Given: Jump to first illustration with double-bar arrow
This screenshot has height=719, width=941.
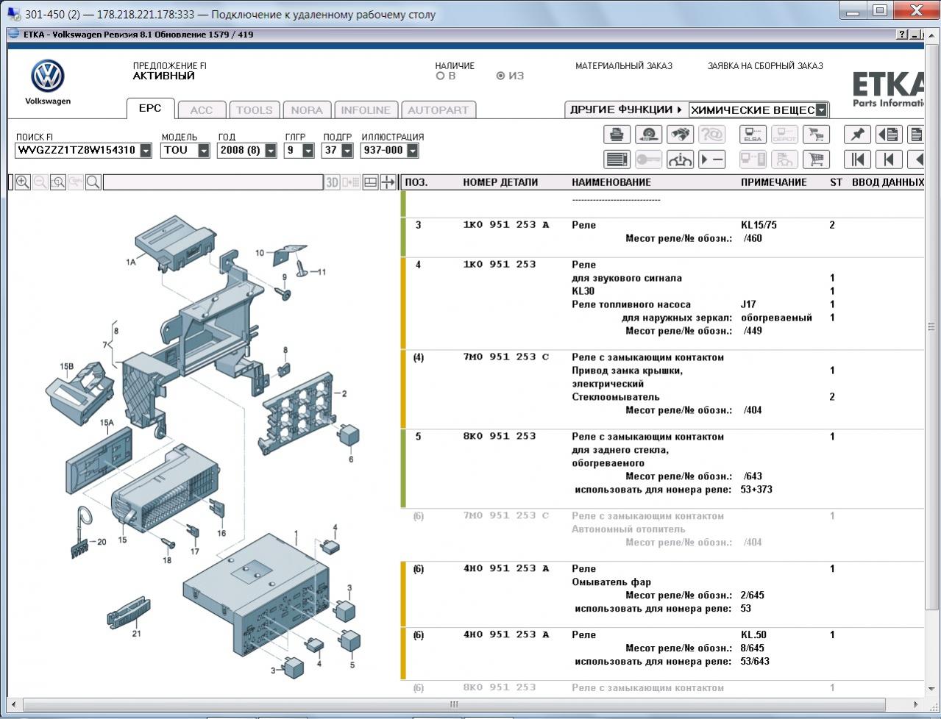Looking at the screenshot, I should pyautogui.click(x=857, y=160).
